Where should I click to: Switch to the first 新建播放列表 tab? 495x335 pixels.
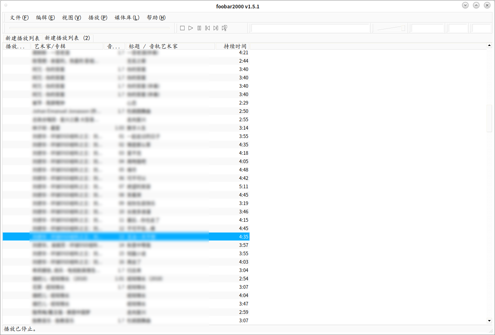point(21,38)
